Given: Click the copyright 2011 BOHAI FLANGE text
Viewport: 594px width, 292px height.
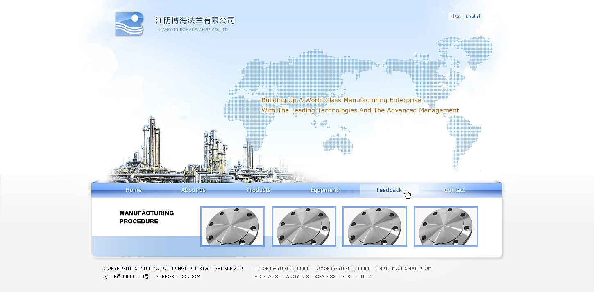Looking at the screenshot, I should pos(174,268).
